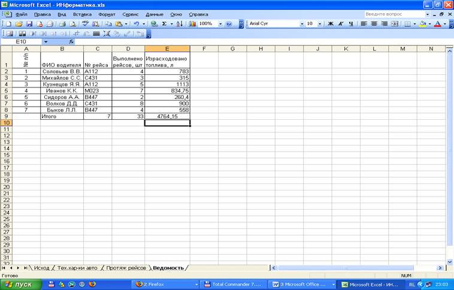Open the Формат menu

point(107,13)
